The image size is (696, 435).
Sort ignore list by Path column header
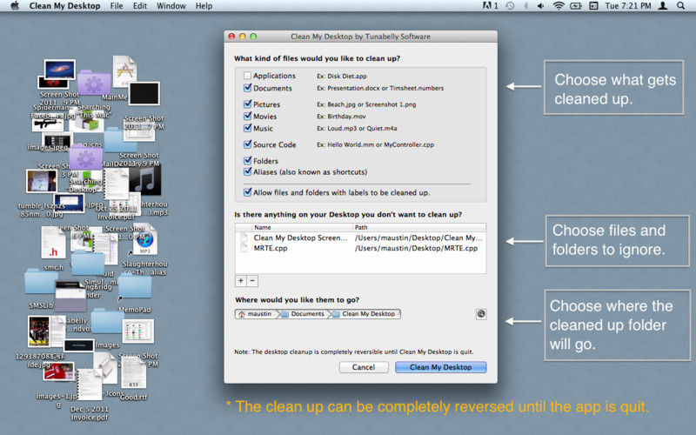(x=419, y=227)
